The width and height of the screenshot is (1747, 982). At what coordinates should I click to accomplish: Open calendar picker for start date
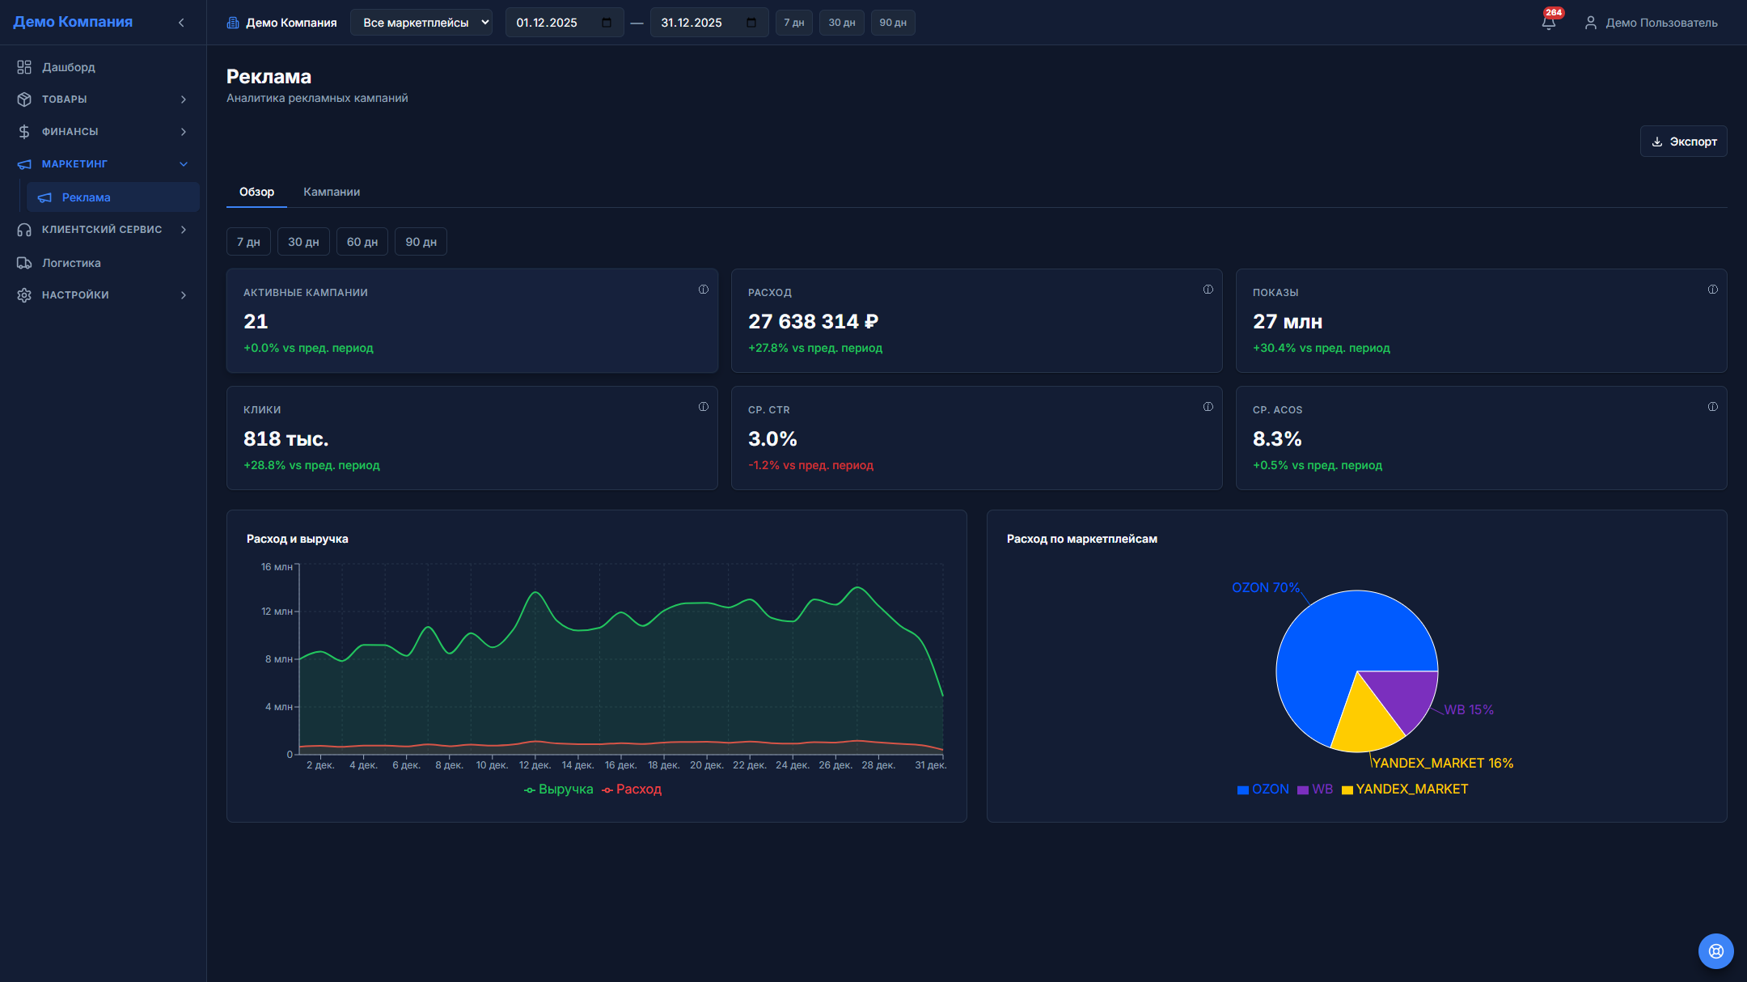(x=607, y=23)
